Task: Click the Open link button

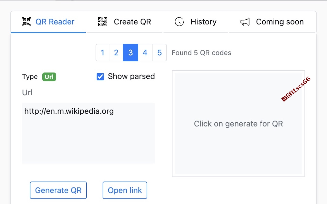Action: (125, 190)
